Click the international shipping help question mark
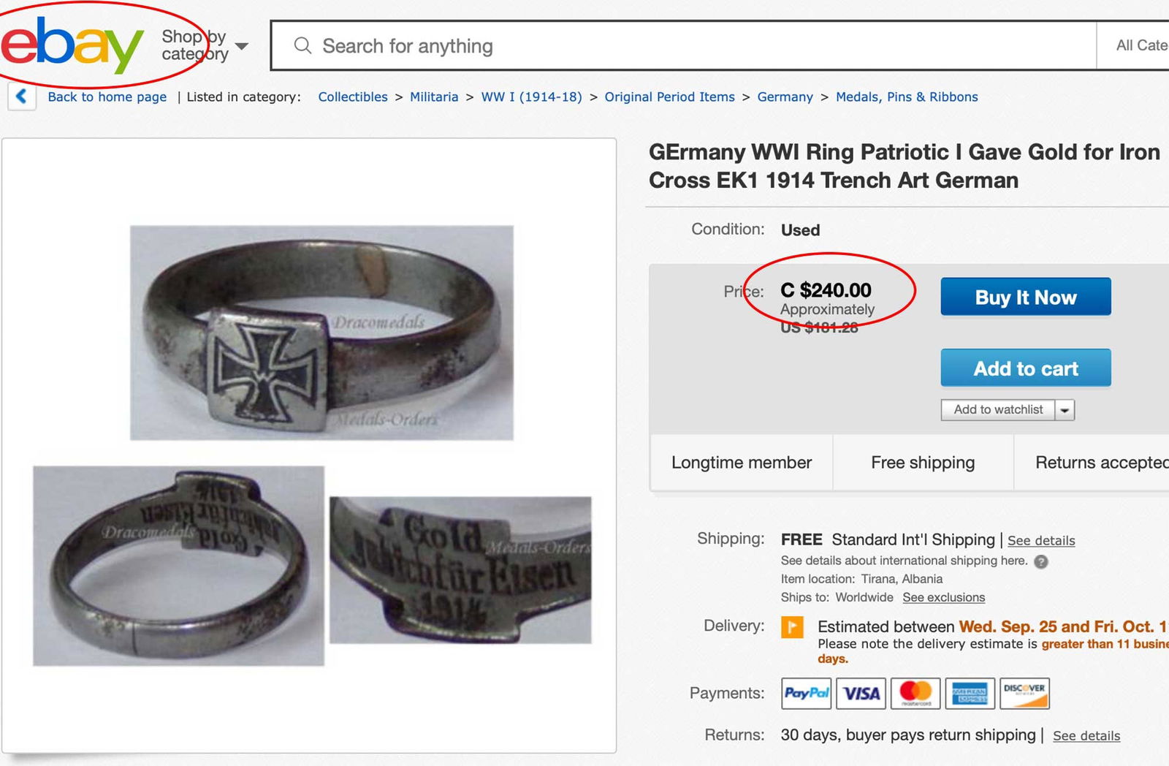The height and width of the screenshot is (766, 1169). [x=1040, y=561]
